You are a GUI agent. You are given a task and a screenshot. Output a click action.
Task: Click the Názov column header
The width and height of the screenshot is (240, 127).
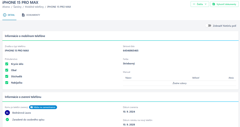[129, 78]
